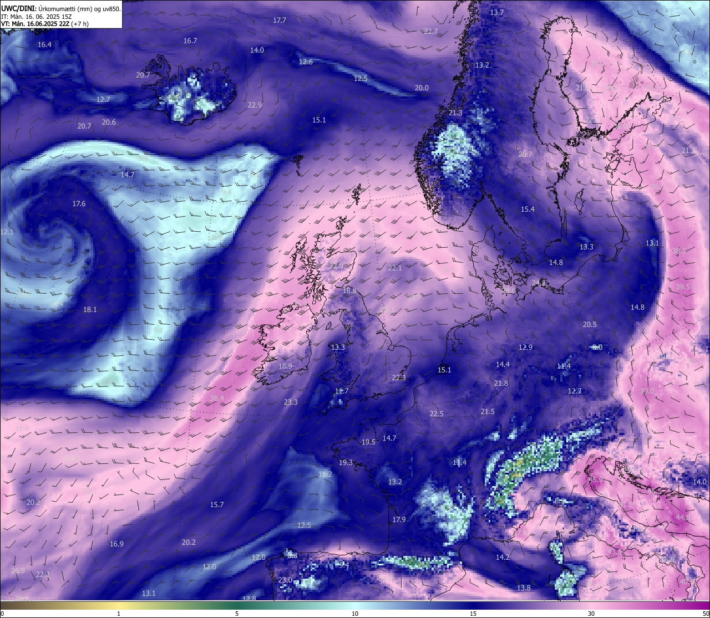
Task: Click the 38.5 value in the eastern band
Action: click(x=679, y=251)
